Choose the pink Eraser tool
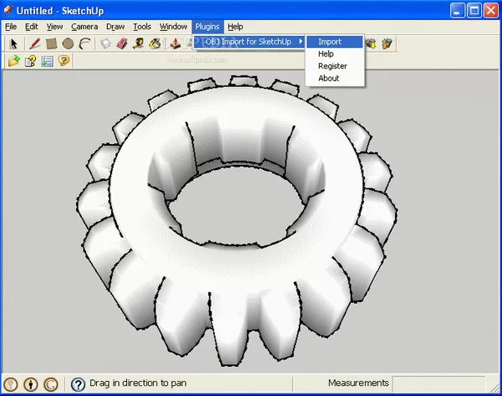Screen dimensions: 502x396 [122, 44]
